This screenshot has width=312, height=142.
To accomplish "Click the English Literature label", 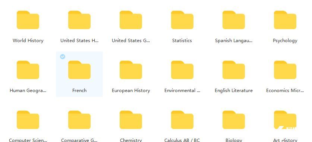I will [234, 91].
